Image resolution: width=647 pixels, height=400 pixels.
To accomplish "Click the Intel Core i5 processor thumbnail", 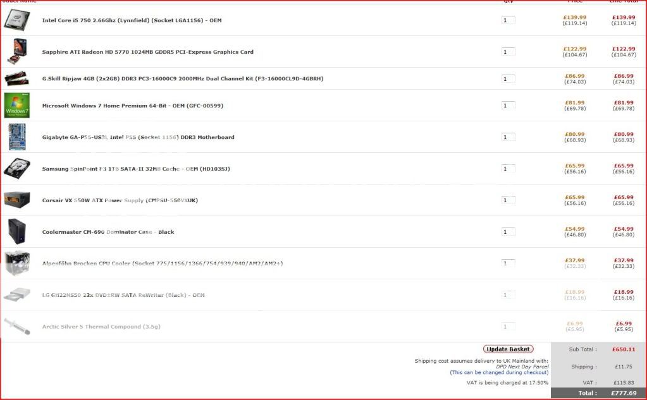I will (16, 20).
